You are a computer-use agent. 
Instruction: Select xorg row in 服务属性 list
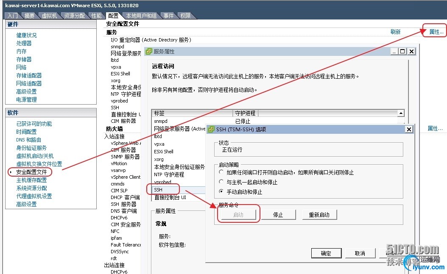179,159
